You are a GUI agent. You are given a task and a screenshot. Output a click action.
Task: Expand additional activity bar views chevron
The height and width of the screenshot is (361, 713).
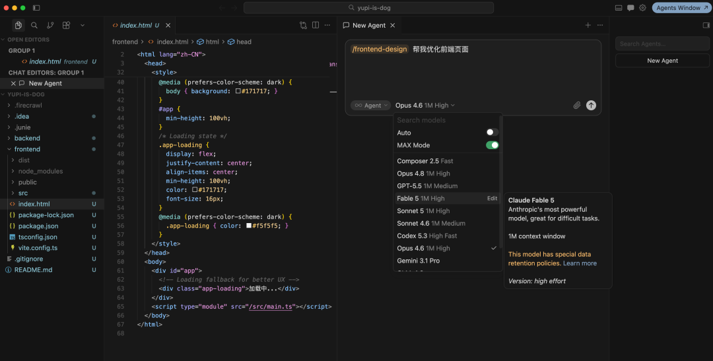83,26
